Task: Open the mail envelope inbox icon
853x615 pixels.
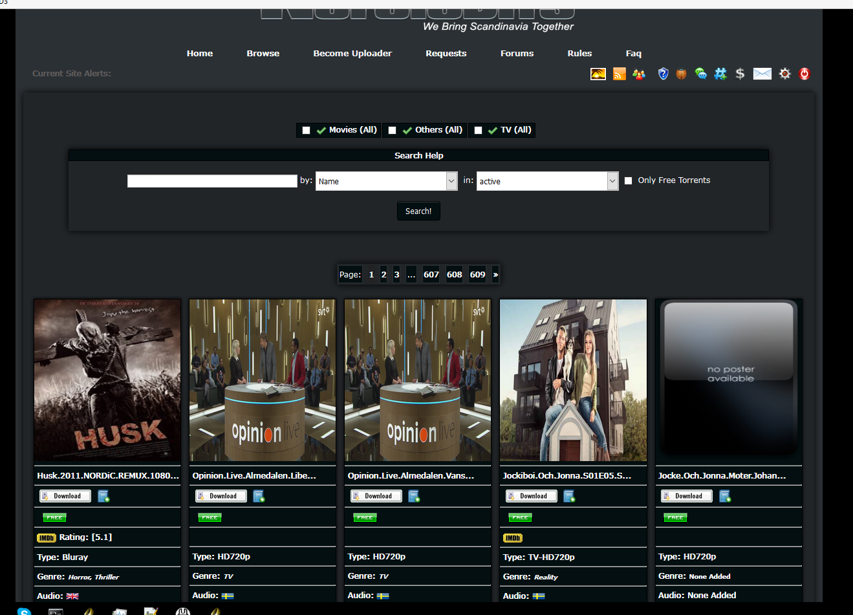Action: pyautogui.click(x=762, y=74)
